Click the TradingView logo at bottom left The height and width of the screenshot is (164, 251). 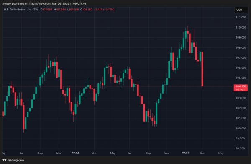click(13, 160)
